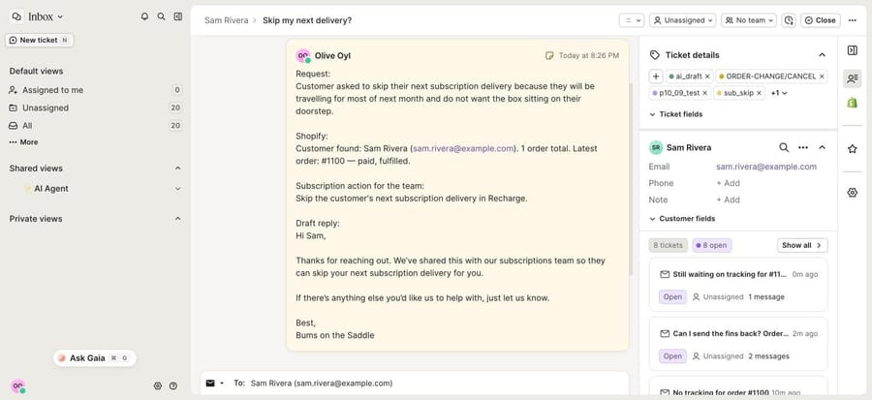Screen dimensions: 872x400
Task: Click the internal note icon beside timestamp
Action: click(549, 55)
